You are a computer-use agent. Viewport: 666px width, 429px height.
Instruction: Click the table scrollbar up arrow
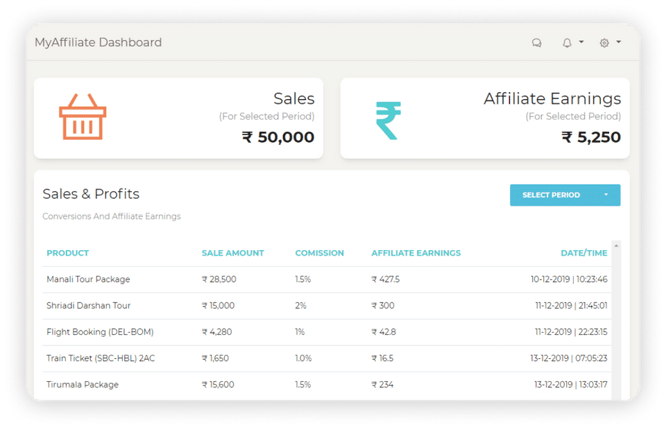(616, 245)
